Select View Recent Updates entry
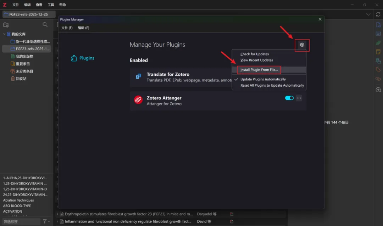The image size is (383, 226). 256,60
